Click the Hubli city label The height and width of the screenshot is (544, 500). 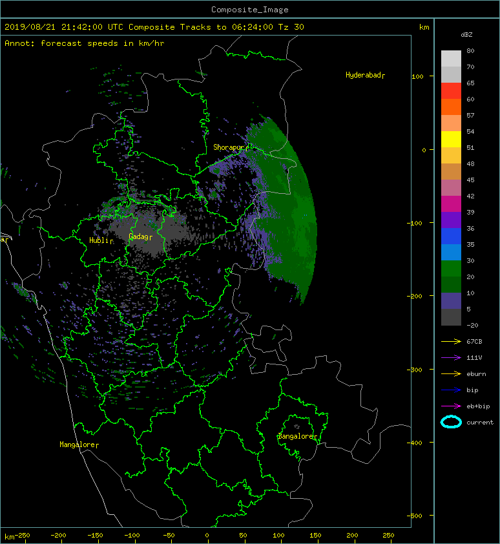pyautogui.click(x=101, y=240)
